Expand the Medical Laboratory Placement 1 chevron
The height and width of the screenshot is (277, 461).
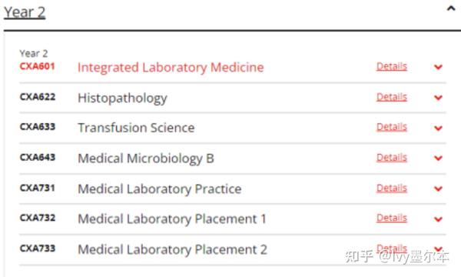438,219
